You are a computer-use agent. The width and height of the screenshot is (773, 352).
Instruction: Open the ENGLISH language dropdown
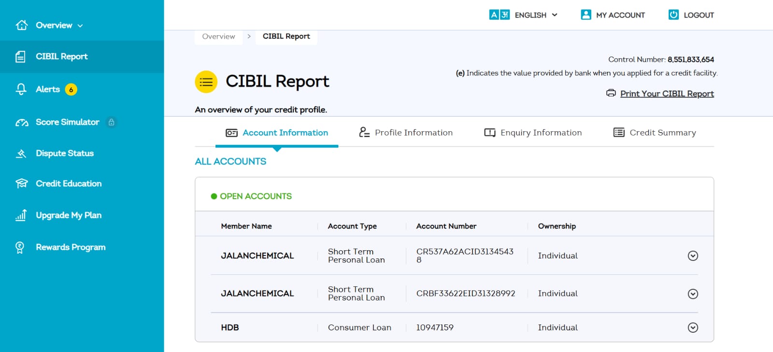524,15
